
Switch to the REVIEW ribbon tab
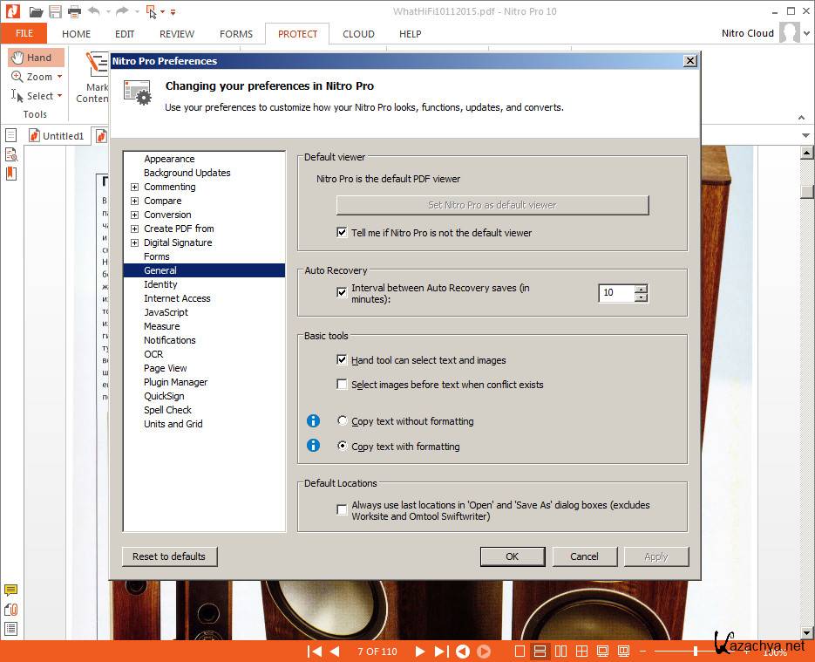177,34
